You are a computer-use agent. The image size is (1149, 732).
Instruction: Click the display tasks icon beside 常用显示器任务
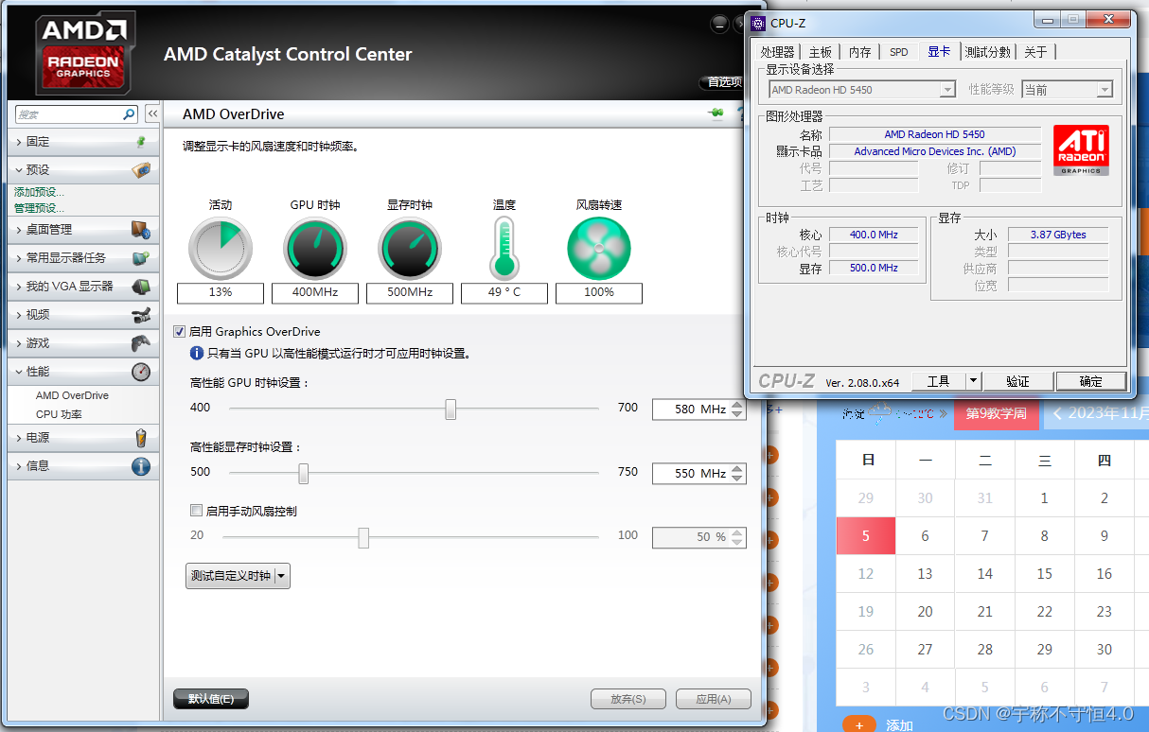(141, 258)
